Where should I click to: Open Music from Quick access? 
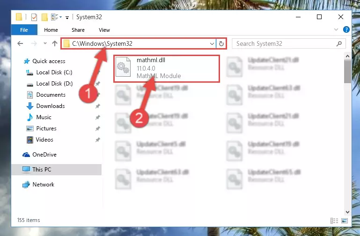click(44, 117)
